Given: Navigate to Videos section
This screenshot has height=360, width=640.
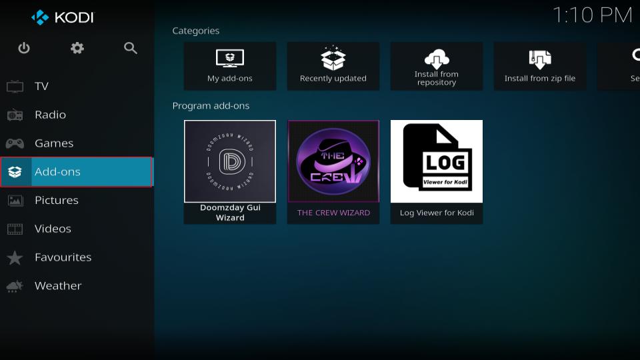Looking at the screenshot, I should pyautogui.click(x=77, y=229).
